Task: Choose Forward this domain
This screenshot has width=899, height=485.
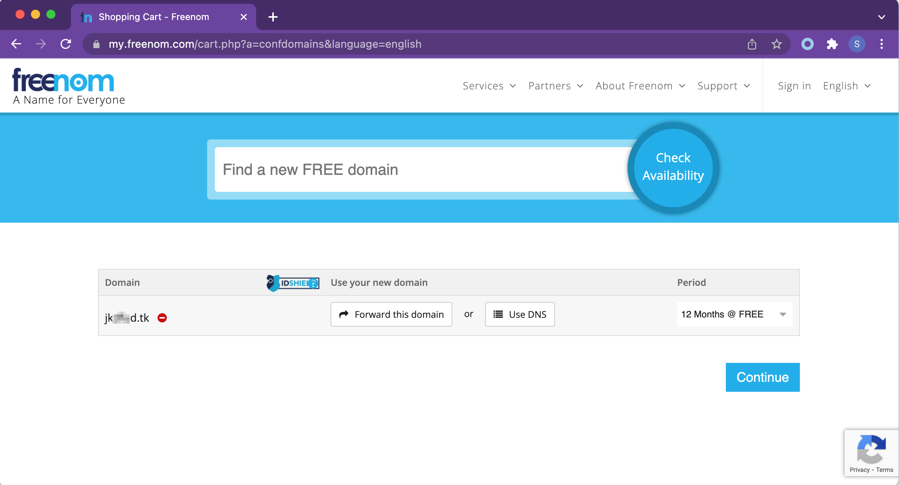Action: pos(391,314)
